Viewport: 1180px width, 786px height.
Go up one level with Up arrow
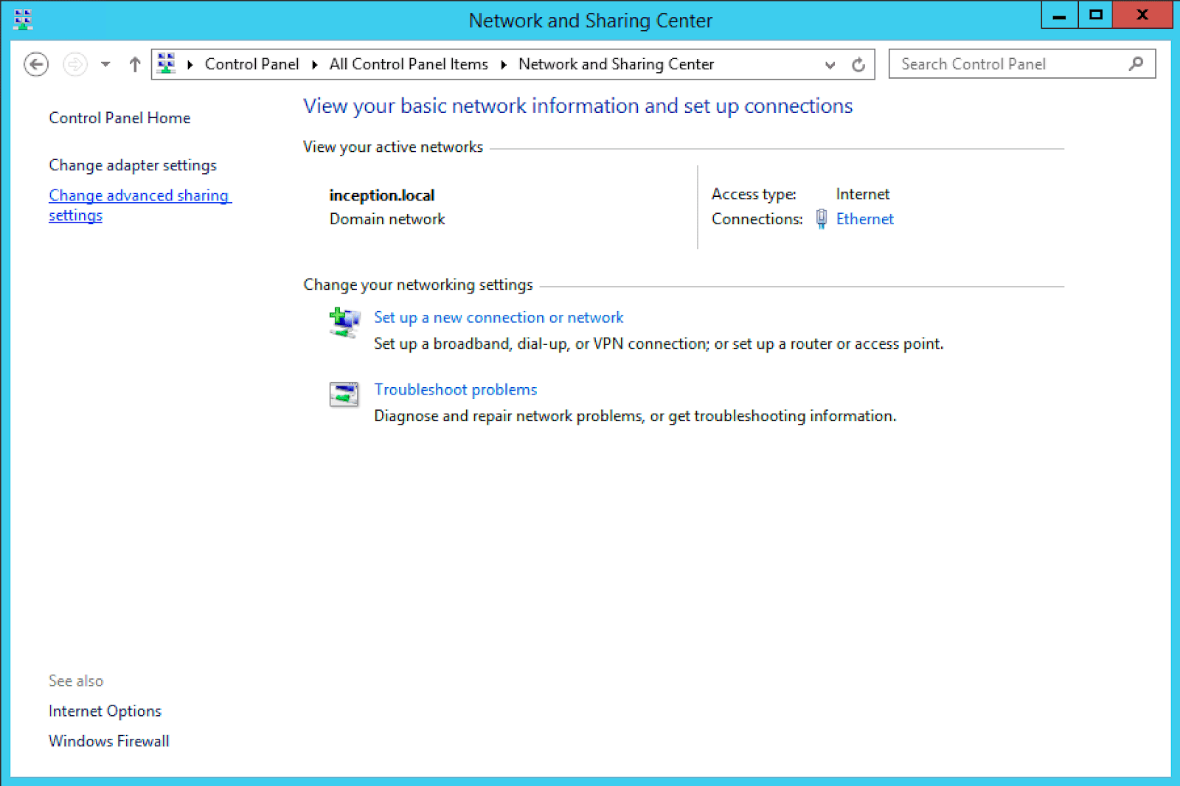[x=134, y=64]
